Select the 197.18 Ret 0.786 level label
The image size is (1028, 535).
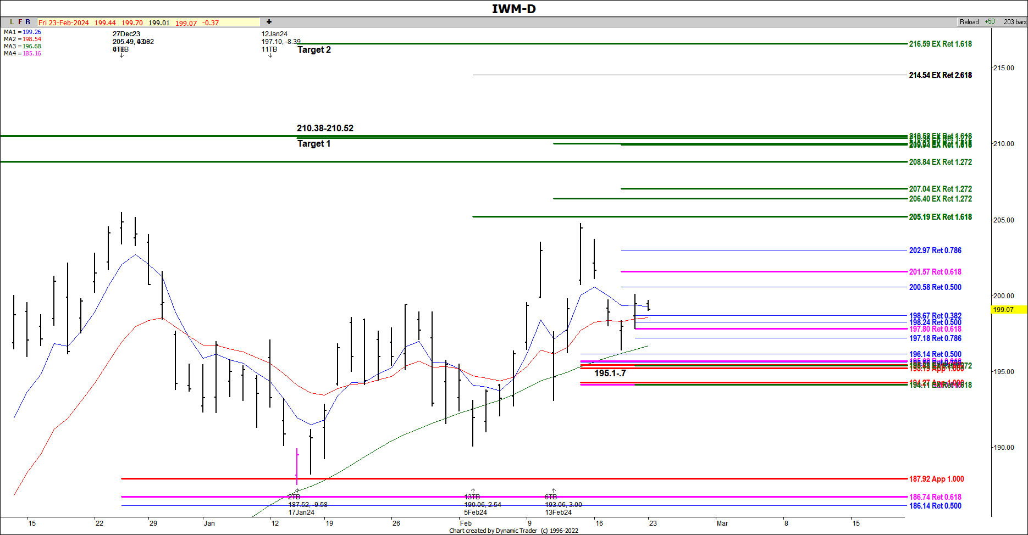point(935,338)
